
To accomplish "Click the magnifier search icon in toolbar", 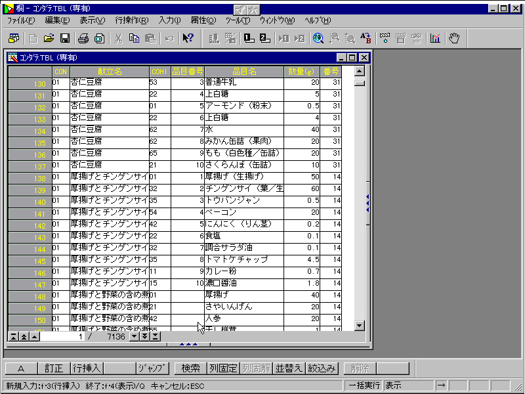I will click(x=318, y=38).
